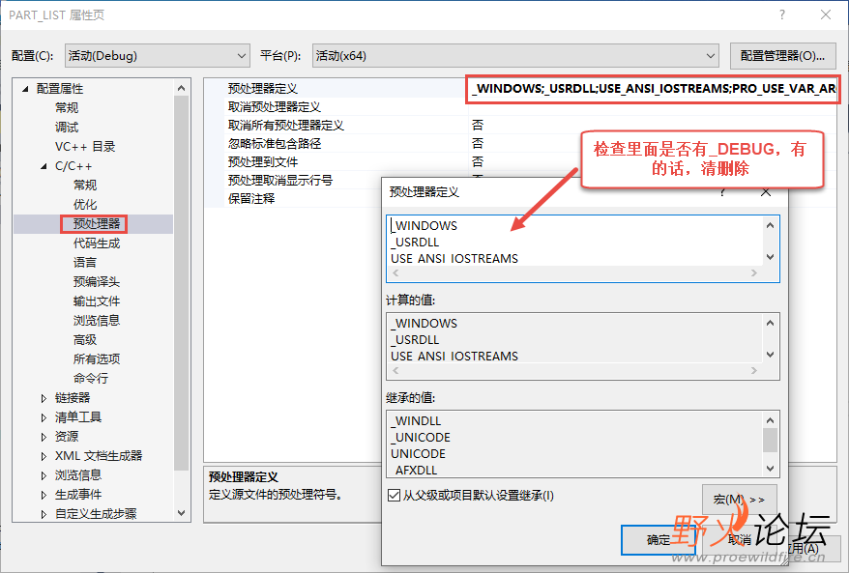Image resolution: width=849 pixels, height=573 pixels.
Task: Select the 代码生成 tree item
Action: tap(97, 244)
